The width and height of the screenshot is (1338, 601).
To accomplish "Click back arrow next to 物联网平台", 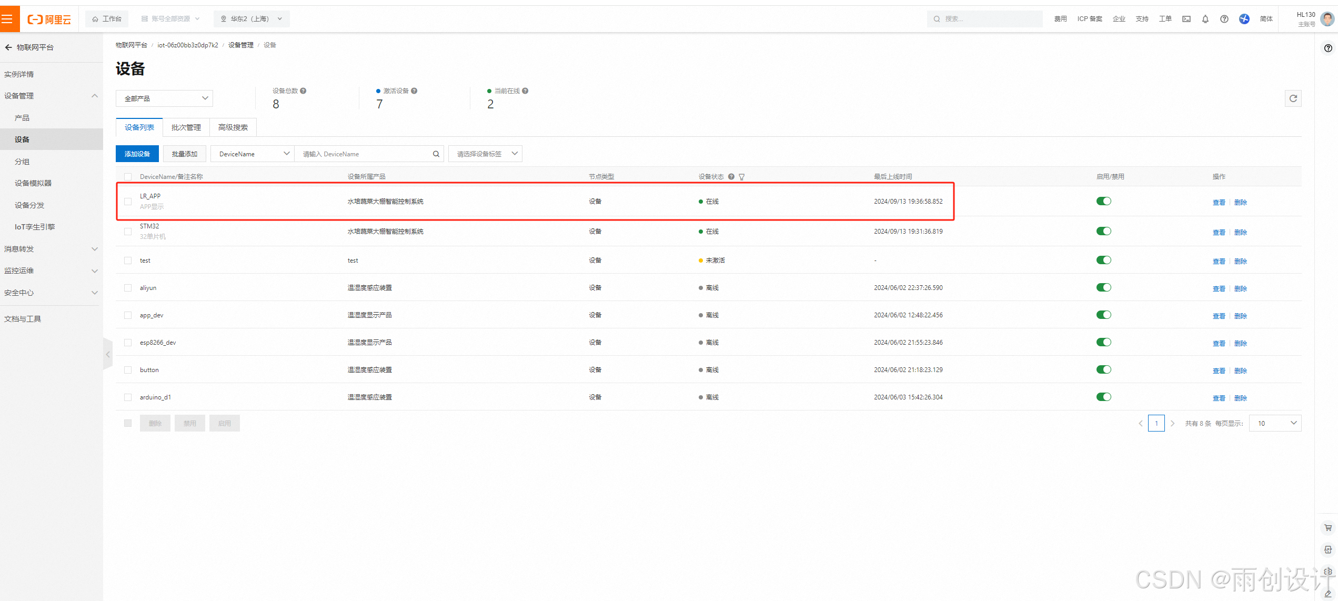I will tap(8, 47).
